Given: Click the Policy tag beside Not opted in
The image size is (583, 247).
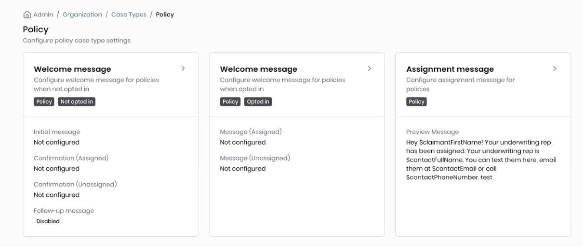Looking at the screenshot, I should click(x=44, y=102).
